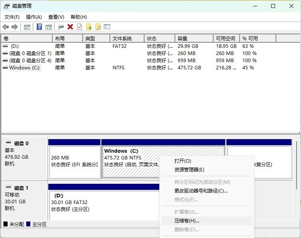301x238 pixels.
Task: Open the 操作(A) menu
Action: 34,17
